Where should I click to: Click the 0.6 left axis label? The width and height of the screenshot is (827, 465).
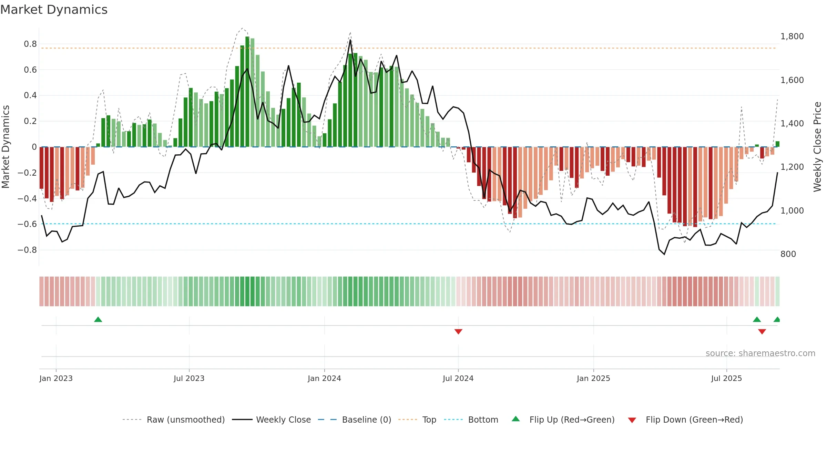coord(30,70)
